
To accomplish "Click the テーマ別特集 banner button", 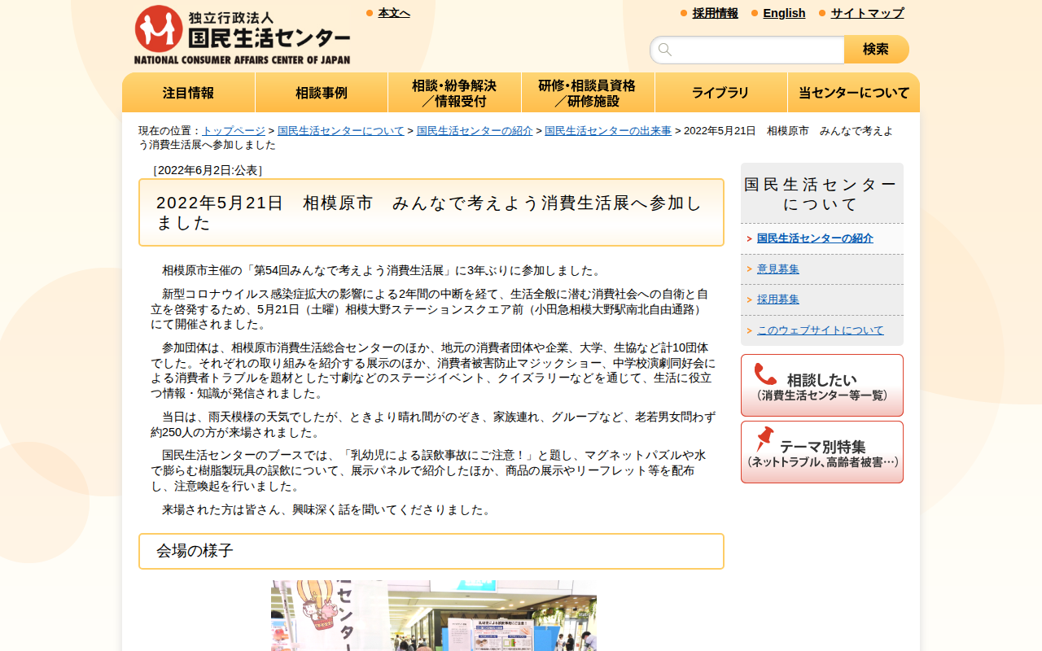I will (822, 452).
